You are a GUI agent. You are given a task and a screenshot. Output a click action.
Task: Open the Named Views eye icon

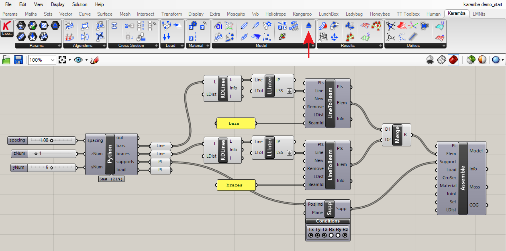(78, 60)
